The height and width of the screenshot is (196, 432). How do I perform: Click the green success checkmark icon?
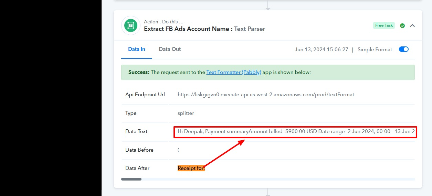point(402,25)
